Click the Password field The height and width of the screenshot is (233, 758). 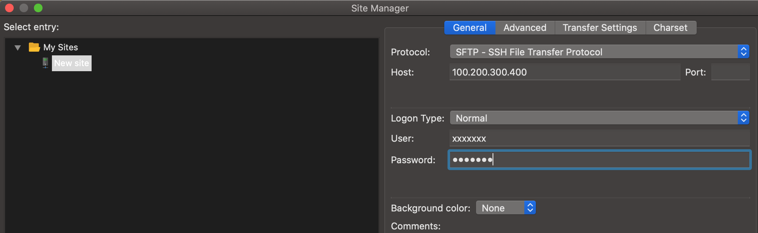[599, 160]
